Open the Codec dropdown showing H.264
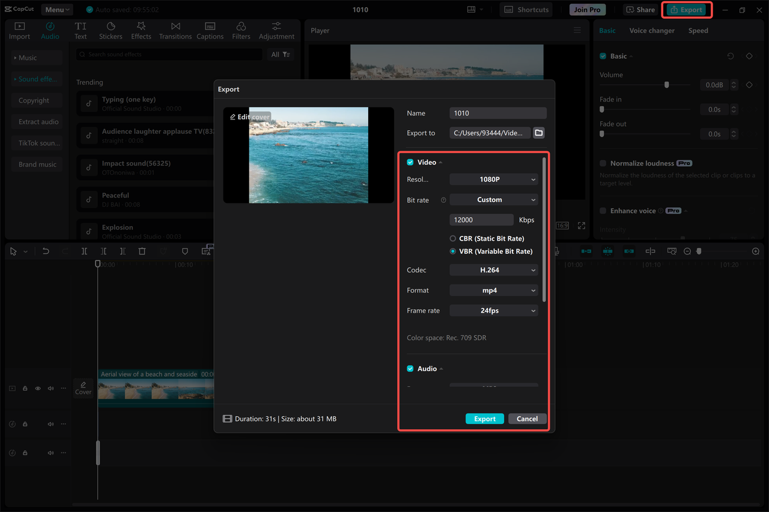Viewport: 769px width, 512px height. (x=493, y=270)
